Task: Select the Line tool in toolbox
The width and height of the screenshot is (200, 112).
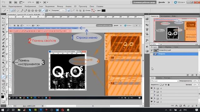Action: [3, 77]
